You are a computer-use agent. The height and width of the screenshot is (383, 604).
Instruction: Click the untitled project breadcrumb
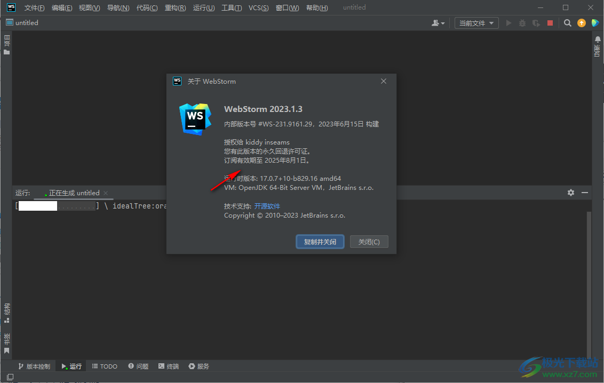click(x=22, y=23)
